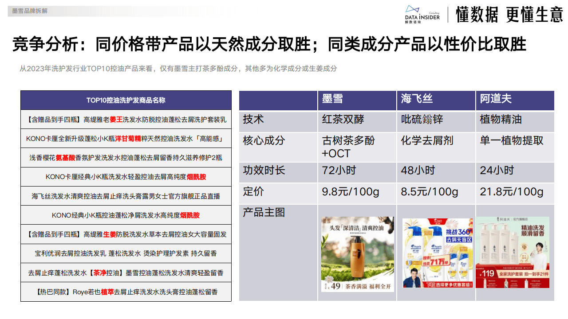Screen dimensions: 568x319
Task: Click the subtitle starting 从2023年洗护发行业
Action: click(178, 69)
